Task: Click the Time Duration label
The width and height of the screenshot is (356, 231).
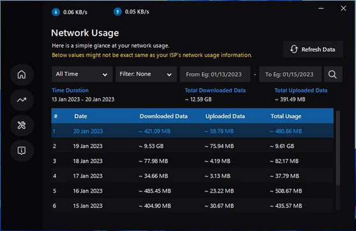Action: tap(70, 91)
